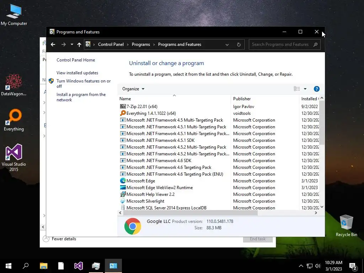Click publisher voidtools cell
This screenshot has height=273, width=364.
[241, 113]
